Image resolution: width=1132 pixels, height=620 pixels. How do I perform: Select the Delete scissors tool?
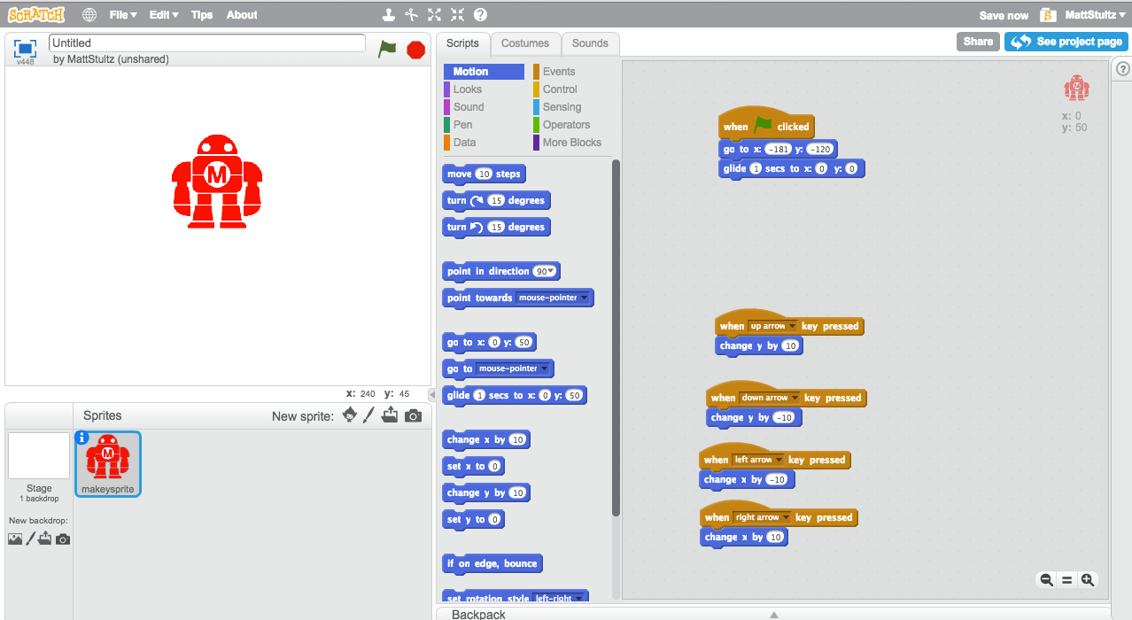[x=411, y=14]
